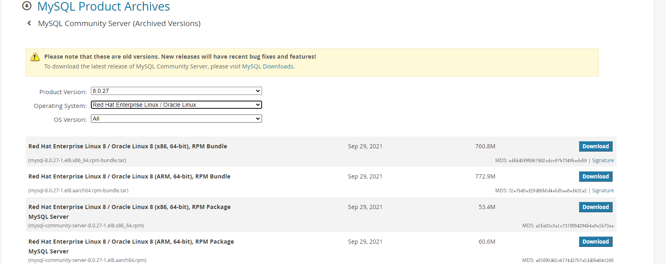Download the ARM 64-bit MySQL Server RPM Package

click(595, 242)
